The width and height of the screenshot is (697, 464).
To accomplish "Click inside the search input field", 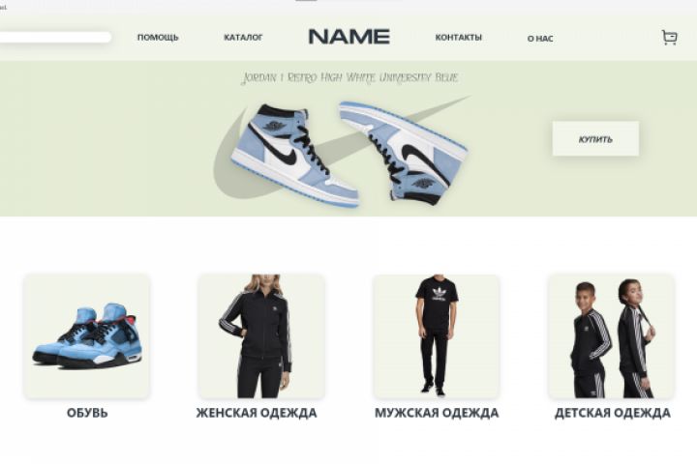I will [x=54, y=38].
